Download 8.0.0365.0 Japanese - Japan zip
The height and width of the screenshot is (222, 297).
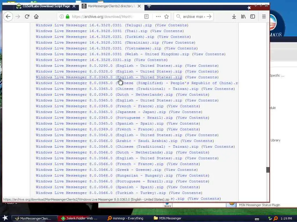point(101,112)
